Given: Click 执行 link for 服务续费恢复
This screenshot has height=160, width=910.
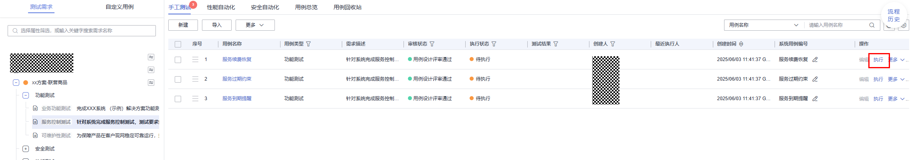Looking at the screenshot, I should (878, 60).
